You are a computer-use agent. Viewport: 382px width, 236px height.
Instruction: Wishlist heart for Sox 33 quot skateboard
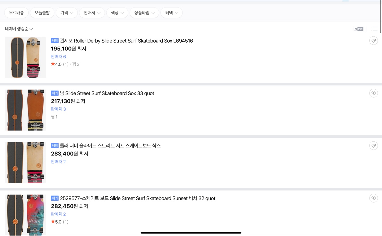(374, 93)
